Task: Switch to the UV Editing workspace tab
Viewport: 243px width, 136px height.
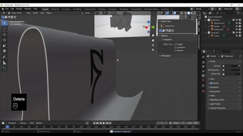Action: [77, 9]
